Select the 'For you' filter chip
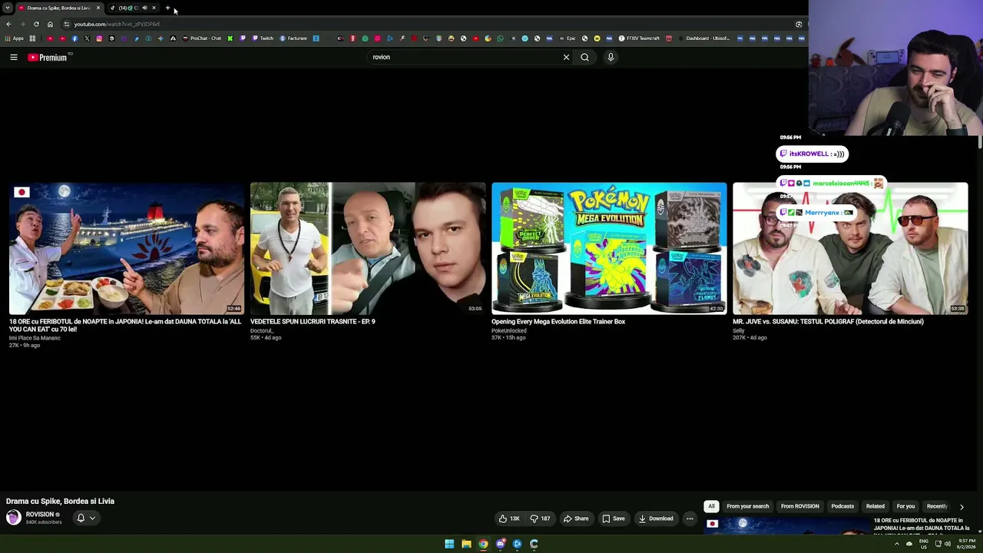Image resolution: width=983 pixels, height=553 pixels. click(905, 506)
